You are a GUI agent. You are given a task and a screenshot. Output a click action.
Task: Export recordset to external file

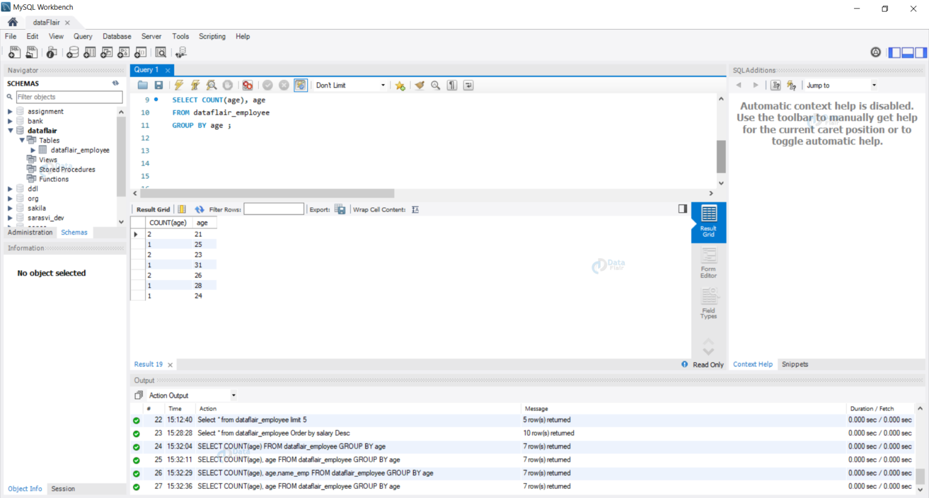point(340,209)
